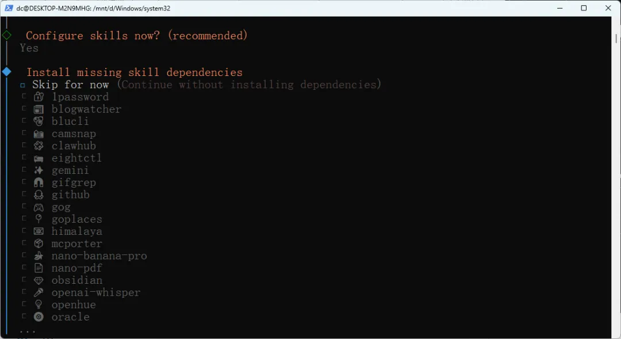Click the clawhub icon
This screenshot has width=621, height=339.
[x=39, y=146]
